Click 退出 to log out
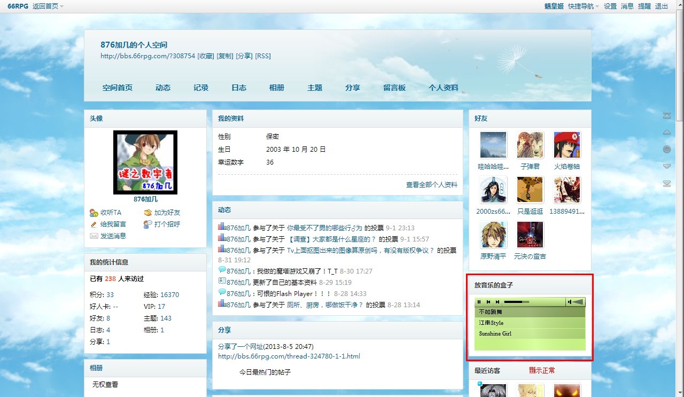This screenshot has height=397, width=684. coord(662,6)
